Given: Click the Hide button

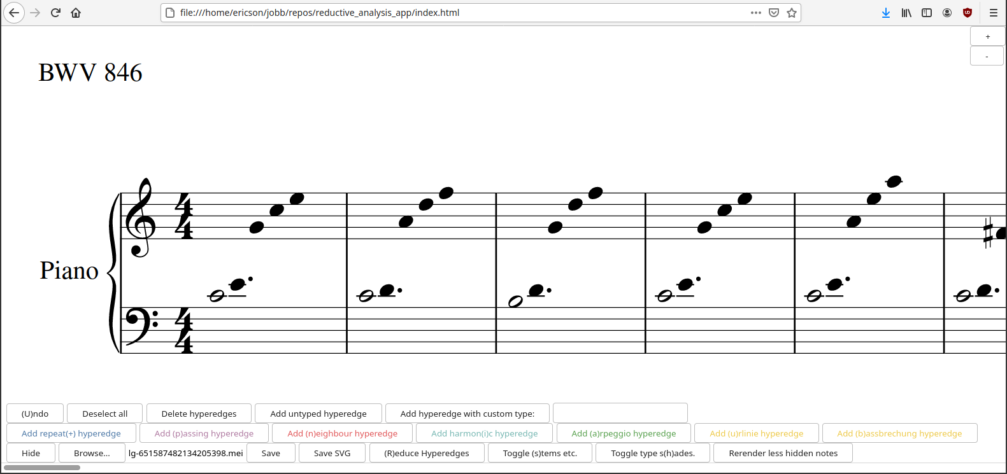Looking at the screenshot, I should coord(31,453).
